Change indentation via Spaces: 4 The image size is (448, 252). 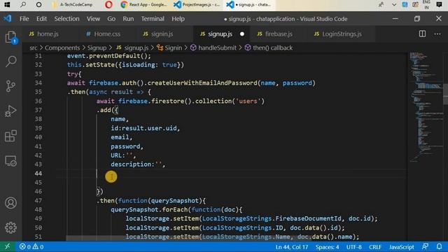[327, 246]
